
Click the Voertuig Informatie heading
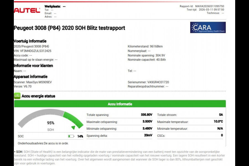click(30, 41)
